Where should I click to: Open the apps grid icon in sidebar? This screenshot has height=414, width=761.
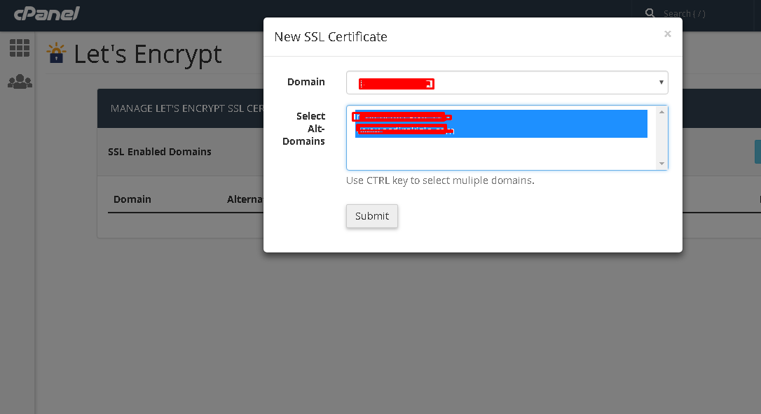pos(20,48)
